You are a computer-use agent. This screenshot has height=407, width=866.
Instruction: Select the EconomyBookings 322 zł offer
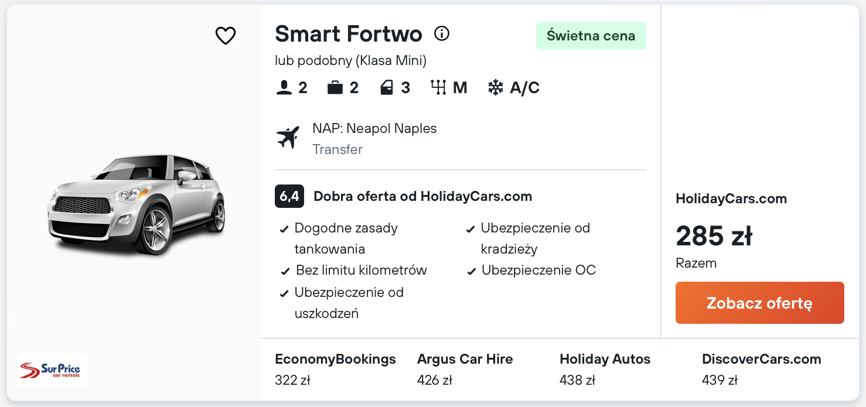click(335, 370)
